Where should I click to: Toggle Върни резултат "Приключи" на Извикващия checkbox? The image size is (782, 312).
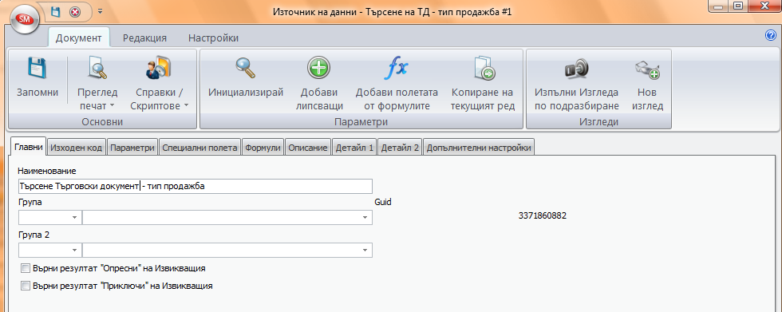pos(26,286)
